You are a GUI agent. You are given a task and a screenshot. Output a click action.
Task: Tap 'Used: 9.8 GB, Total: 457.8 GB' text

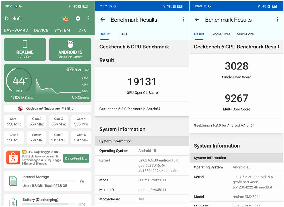pos(45,186)
